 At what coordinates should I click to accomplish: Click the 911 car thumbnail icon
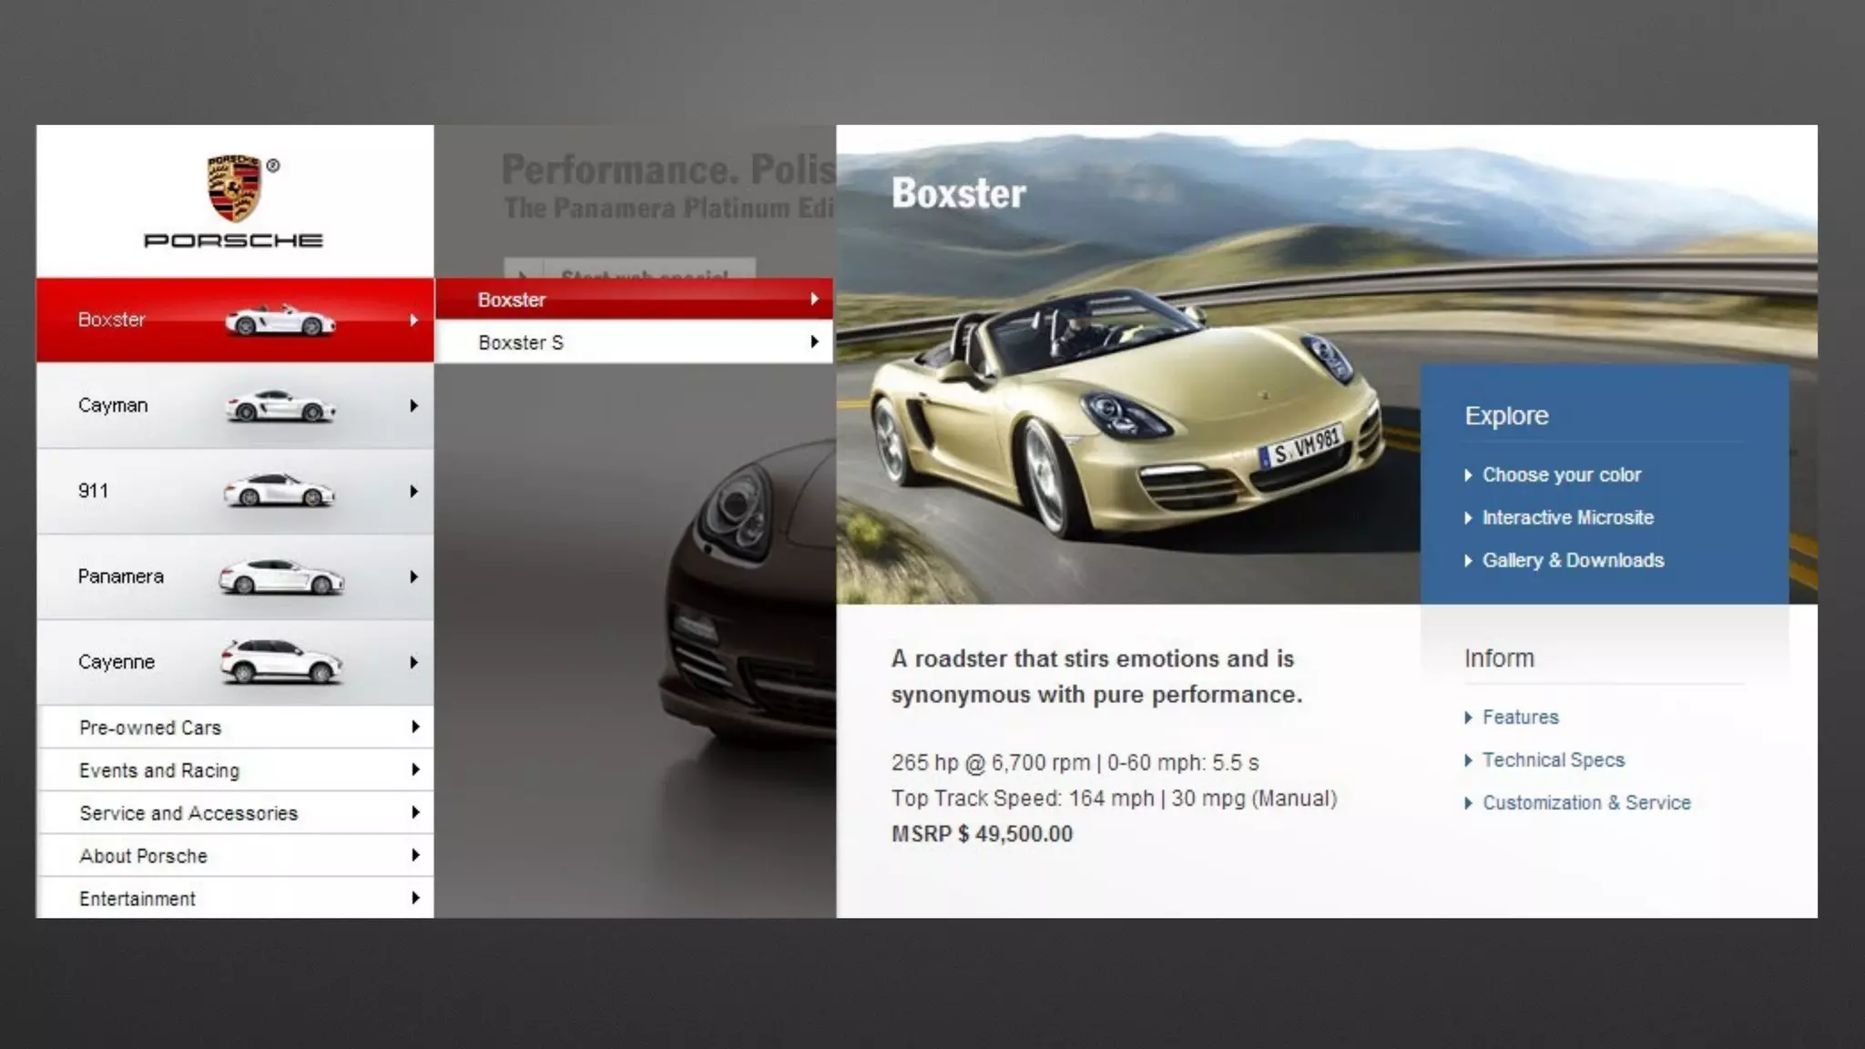point(279,491)
